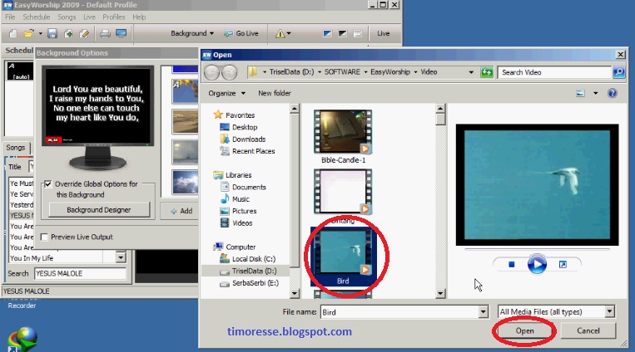Click the Add button in Background Options

point(181,211)
